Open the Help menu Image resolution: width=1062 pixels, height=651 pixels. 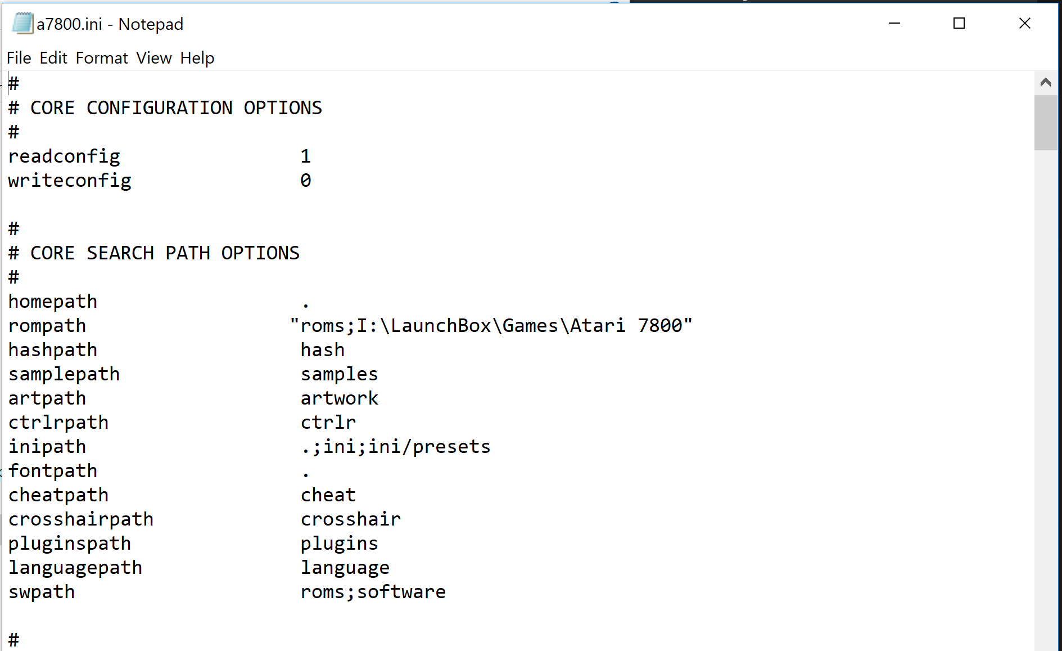pyautogui.click(x=197, y=58)
